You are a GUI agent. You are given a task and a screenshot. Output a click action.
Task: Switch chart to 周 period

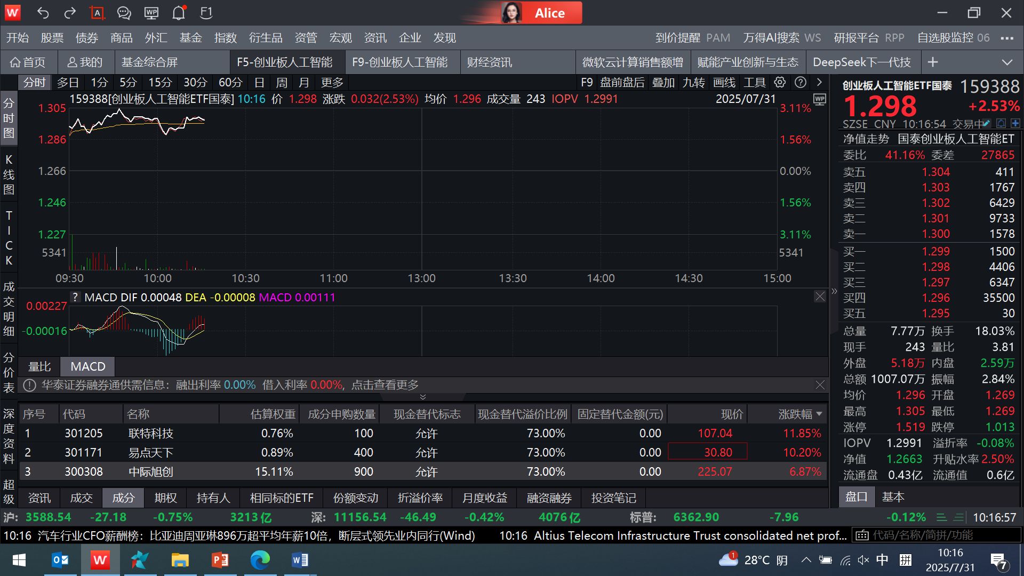tap(282, 83)
